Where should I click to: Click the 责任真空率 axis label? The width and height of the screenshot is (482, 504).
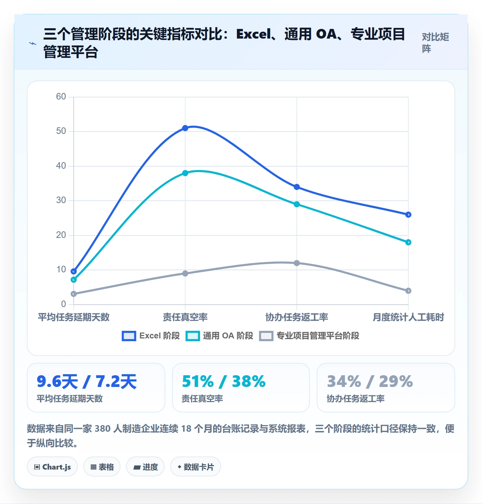185,317
